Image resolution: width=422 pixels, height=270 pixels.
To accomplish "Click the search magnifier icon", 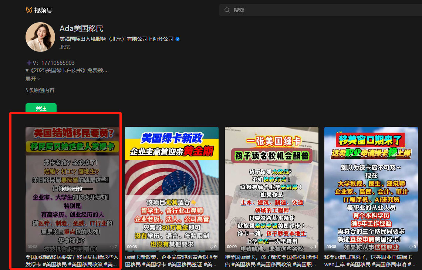I will [x=227, y=10].
